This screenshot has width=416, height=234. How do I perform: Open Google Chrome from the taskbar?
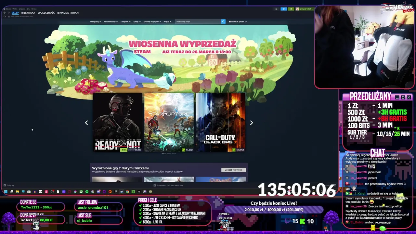point(127,192)
